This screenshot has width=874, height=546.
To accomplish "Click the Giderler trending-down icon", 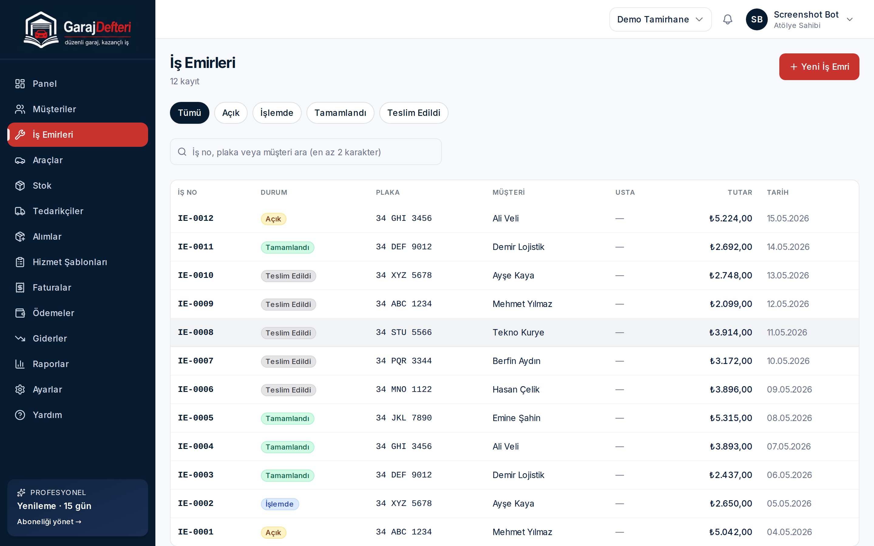I will pyautogui.click(x=20, y=338).
